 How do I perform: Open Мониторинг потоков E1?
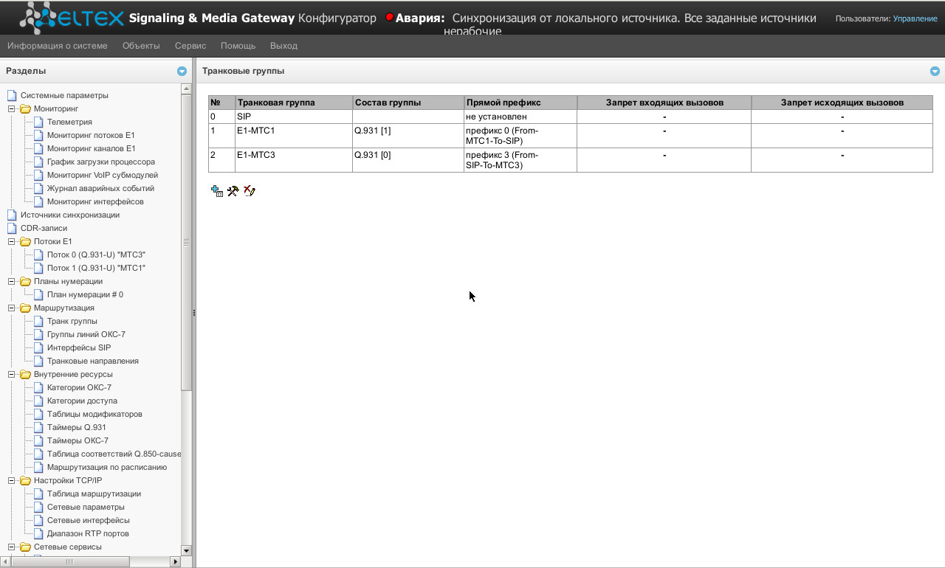(91, 135)
